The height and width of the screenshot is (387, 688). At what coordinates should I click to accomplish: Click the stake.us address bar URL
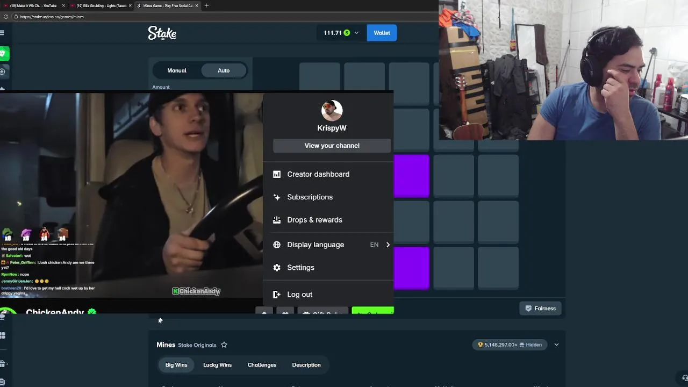52,17
